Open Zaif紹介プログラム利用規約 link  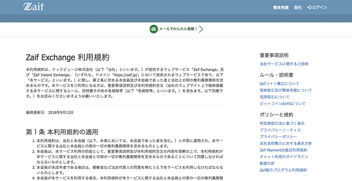click(x=283, y=170)
